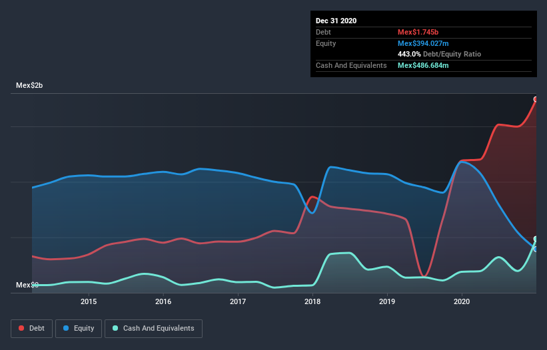
Task: Toggle the Debt series legend button
Action: tap(32, 329)
